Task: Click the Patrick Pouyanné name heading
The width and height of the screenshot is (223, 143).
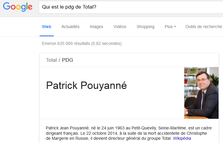Action: tap(86, 85)
